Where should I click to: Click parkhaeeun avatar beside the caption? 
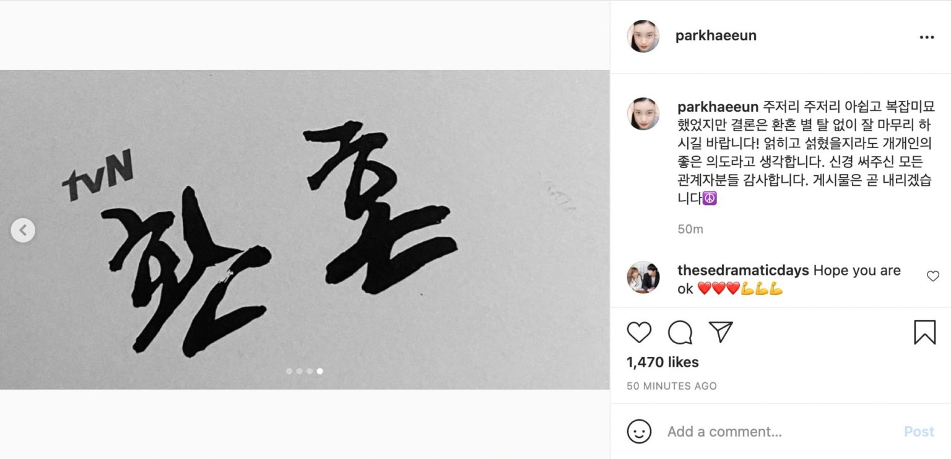click(643, 114)
